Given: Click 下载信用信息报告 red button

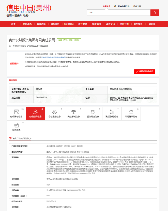Looking at the screenshot, I should [x=145, y=71].
